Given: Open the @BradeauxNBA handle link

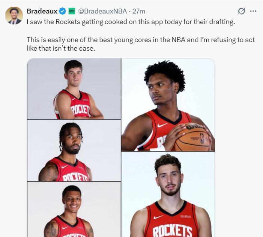Looking at the screenshot, I should coord(102,11).
